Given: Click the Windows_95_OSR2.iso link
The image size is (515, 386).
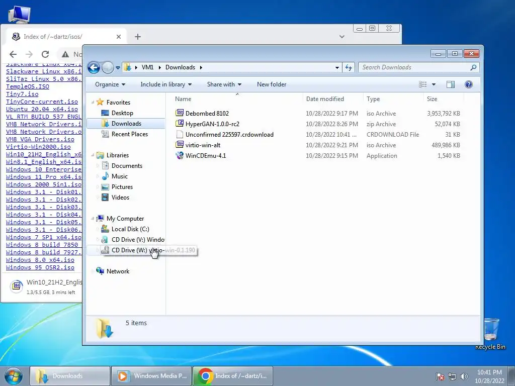Looking at the screenshot, I should coord(40,267).
